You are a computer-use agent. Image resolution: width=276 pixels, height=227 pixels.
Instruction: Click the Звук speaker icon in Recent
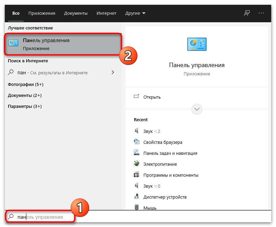137,131
